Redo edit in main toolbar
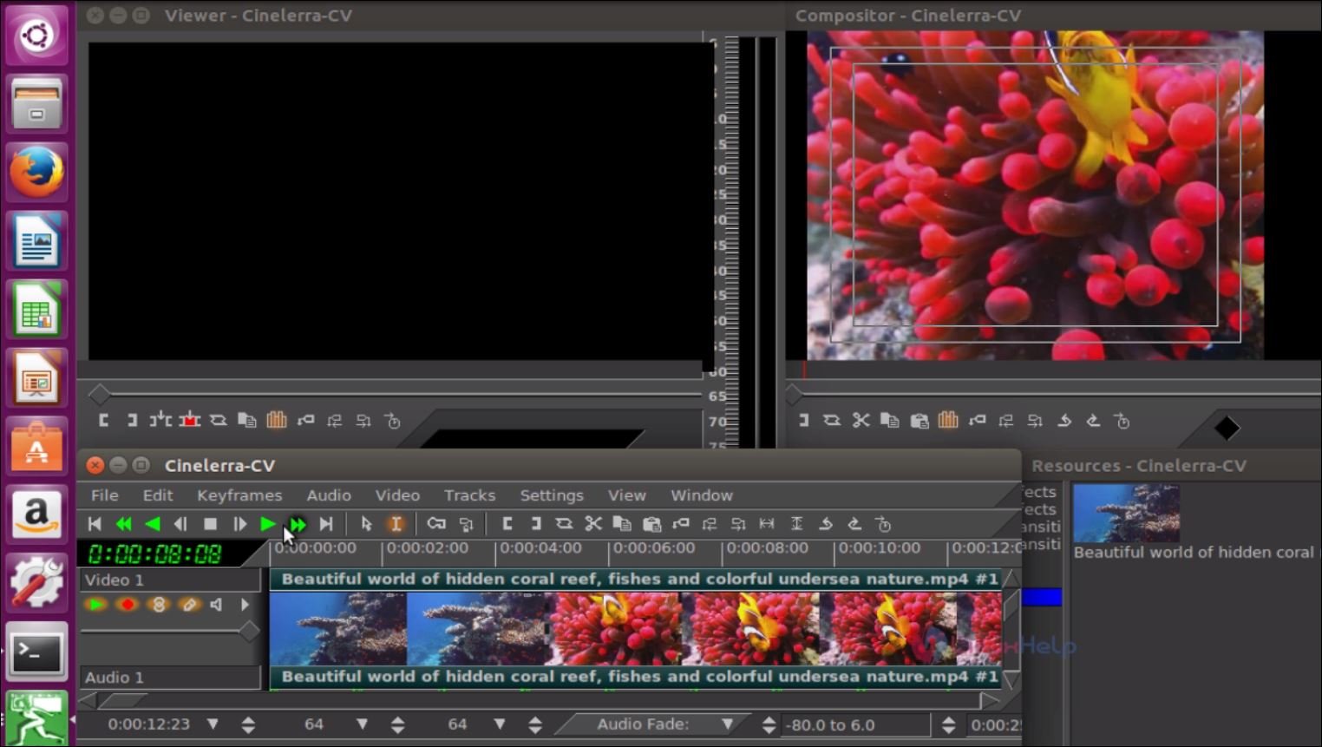The image size is (1322, 747). click(x=854, y=524)
